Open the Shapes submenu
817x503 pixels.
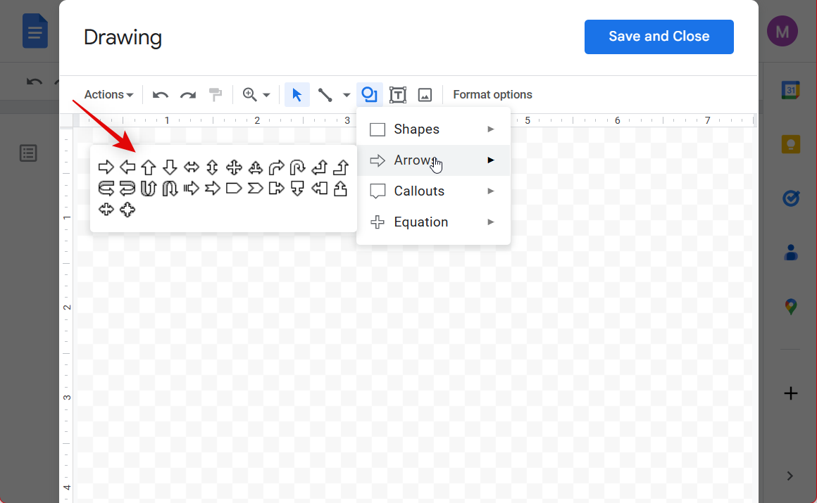(x=433, y=129)
